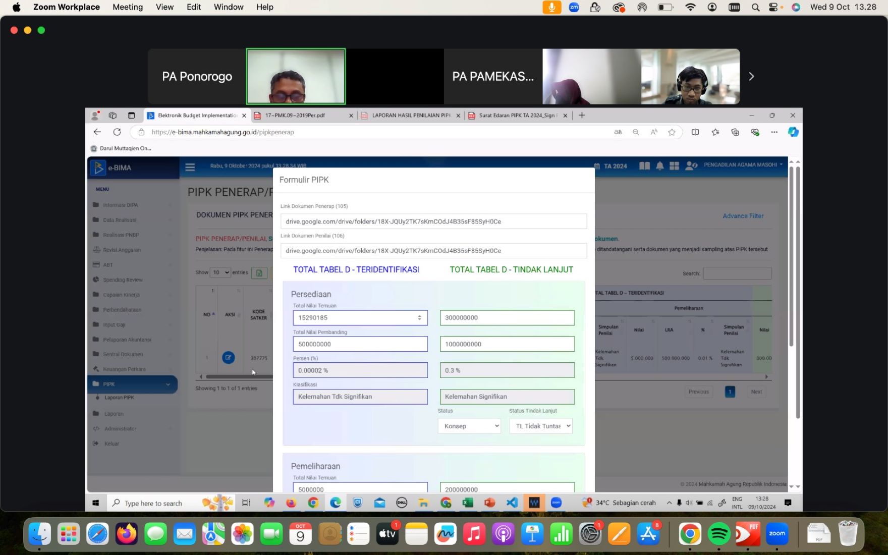The width and height of the screenshot is (888, 555).
Task: Switch to Surat Edaran PIPK TA 2024 tab
Action: [x=518, y=116]
